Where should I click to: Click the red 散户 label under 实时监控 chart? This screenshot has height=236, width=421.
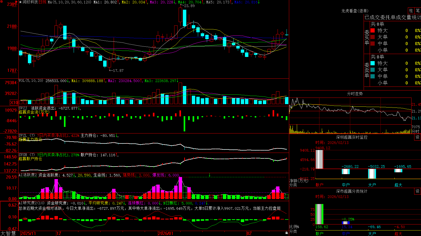[x=319, y=185]
